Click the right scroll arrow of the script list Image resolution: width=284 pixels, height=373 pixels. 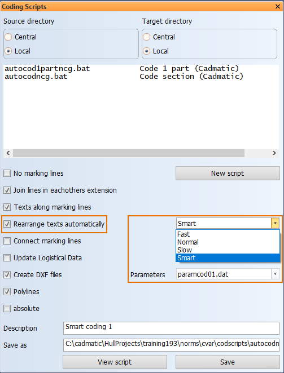(274, 153)
